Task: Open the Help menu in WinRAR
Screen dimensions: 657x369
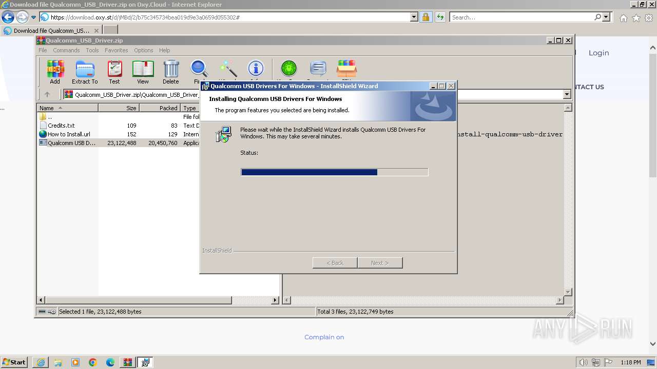Action: coord(164,50)
